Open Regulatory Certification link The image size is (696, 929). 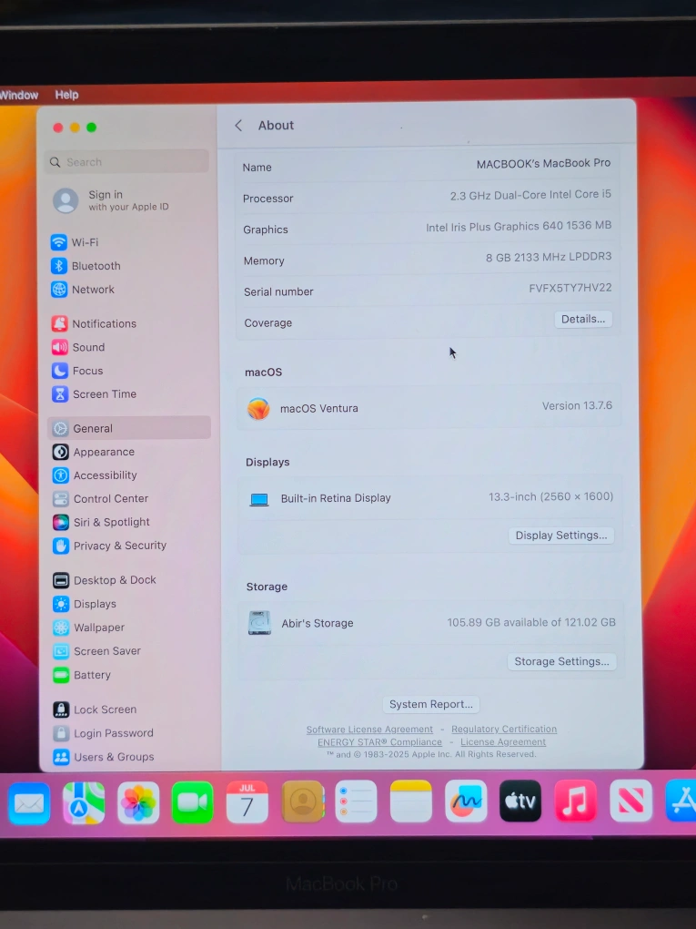tap(504, 729)
